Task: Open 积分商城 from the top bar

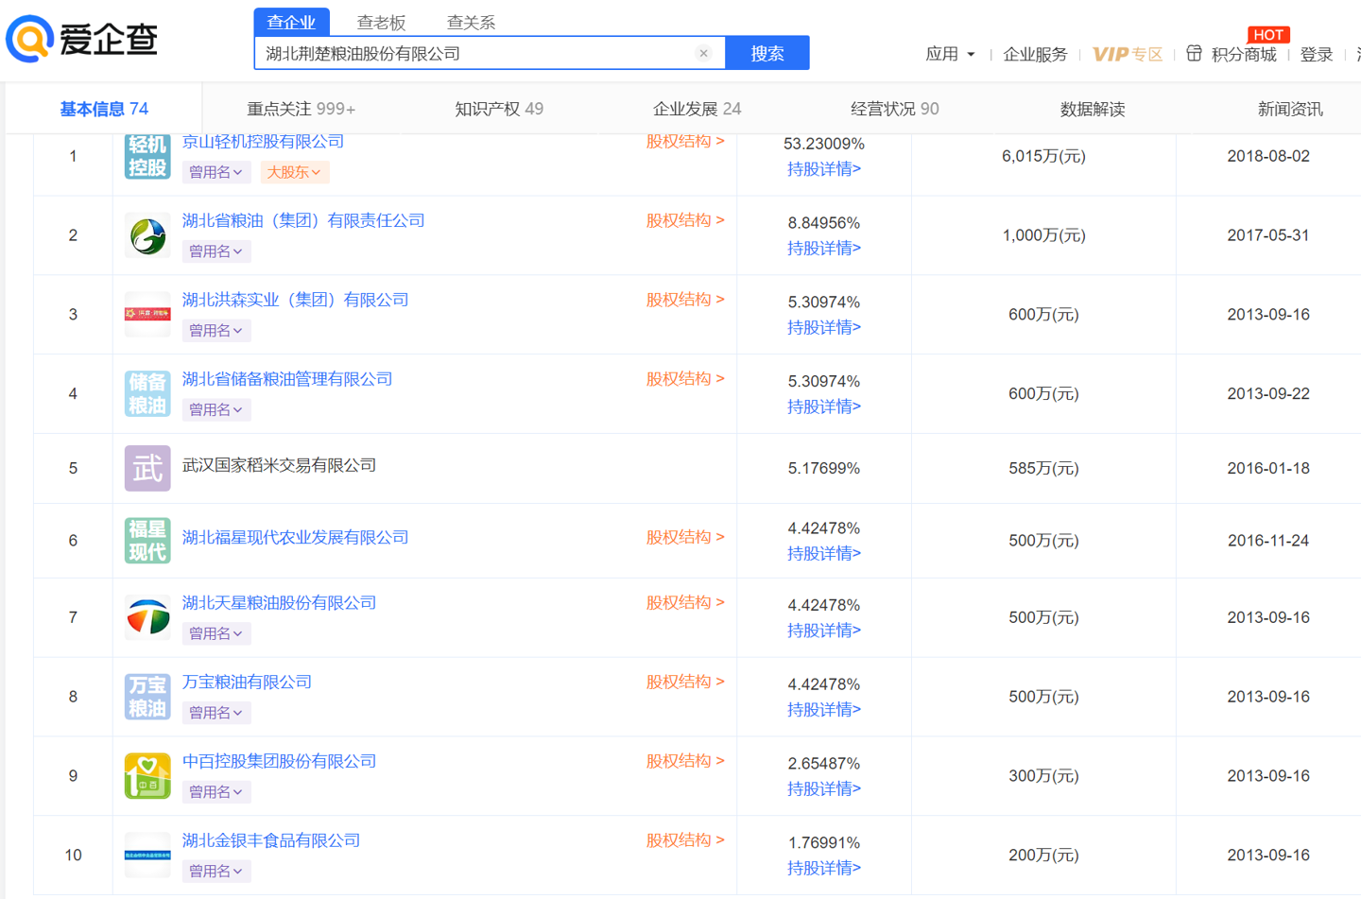Action: (1244, 54)
